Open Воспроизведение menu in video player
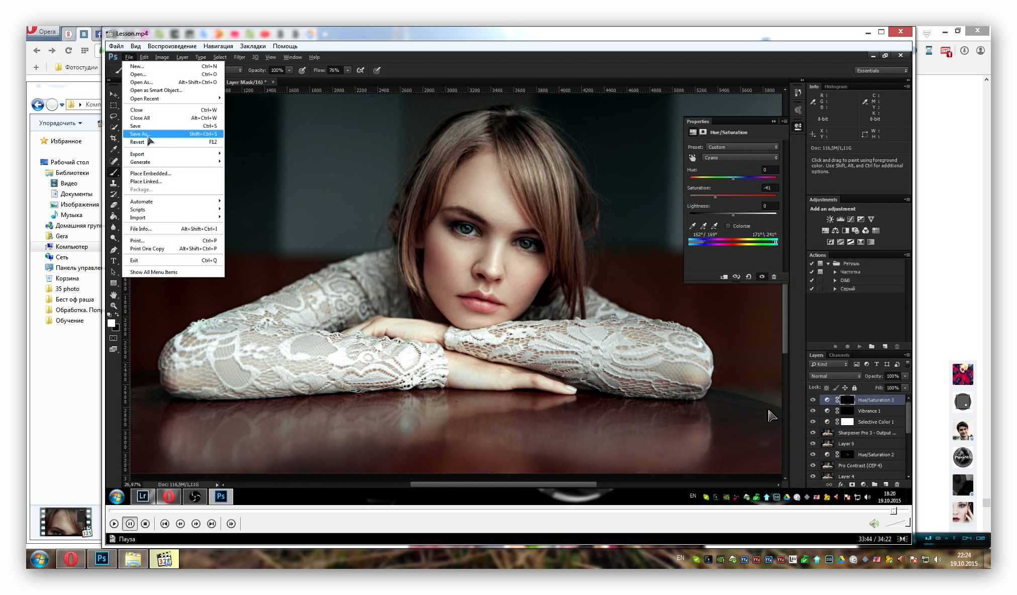Screen dimensions: 1017x595 [x=172, y=46]
